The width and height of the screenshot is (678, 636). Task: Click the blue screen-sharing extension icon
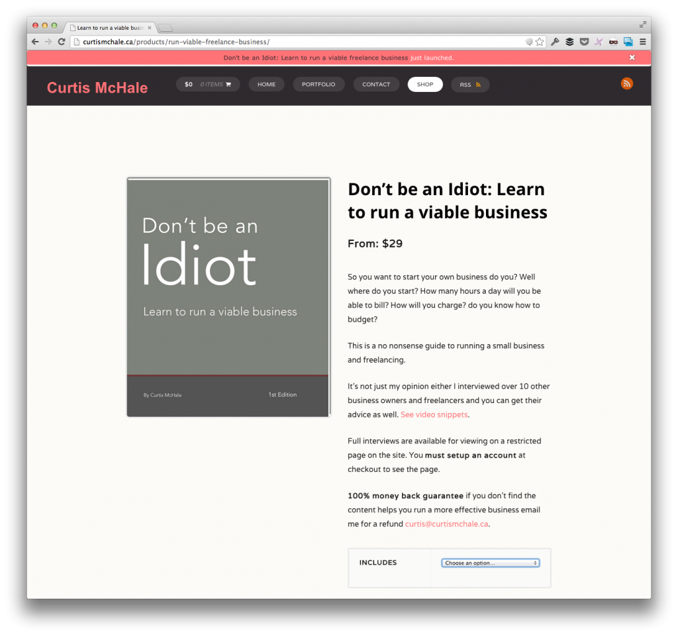coord(628,42)
